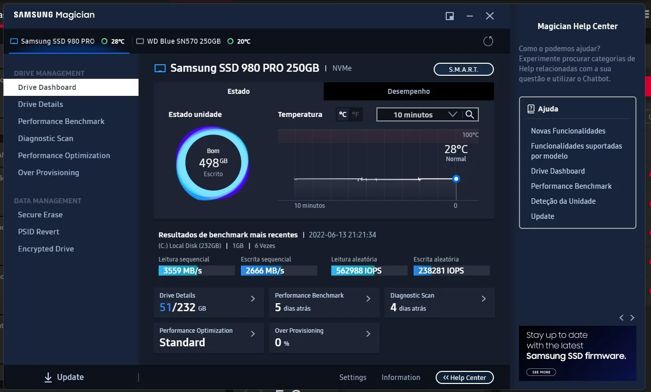Click the drive health ring showing 498GB

point(213,163)
